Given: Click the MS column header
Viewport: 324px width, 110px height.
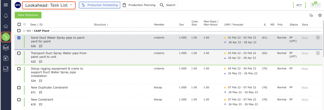Looking at the screenshot, I should point(272,25).
